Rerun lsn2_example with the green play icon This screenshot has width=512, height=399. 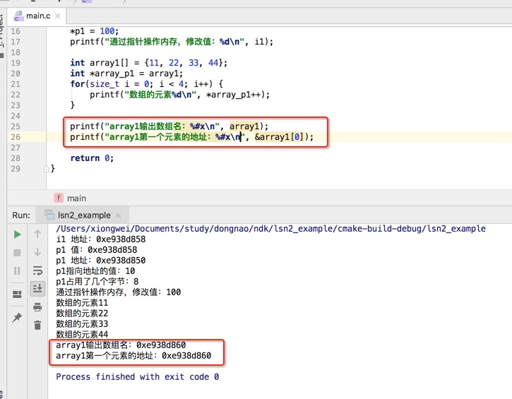click(18, 234)
